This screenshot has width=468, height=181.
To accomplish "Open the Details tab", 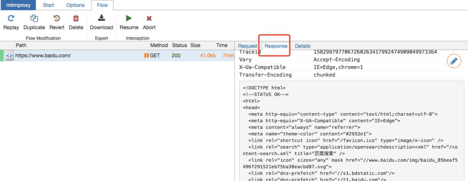I will click(x=302, y=46).
